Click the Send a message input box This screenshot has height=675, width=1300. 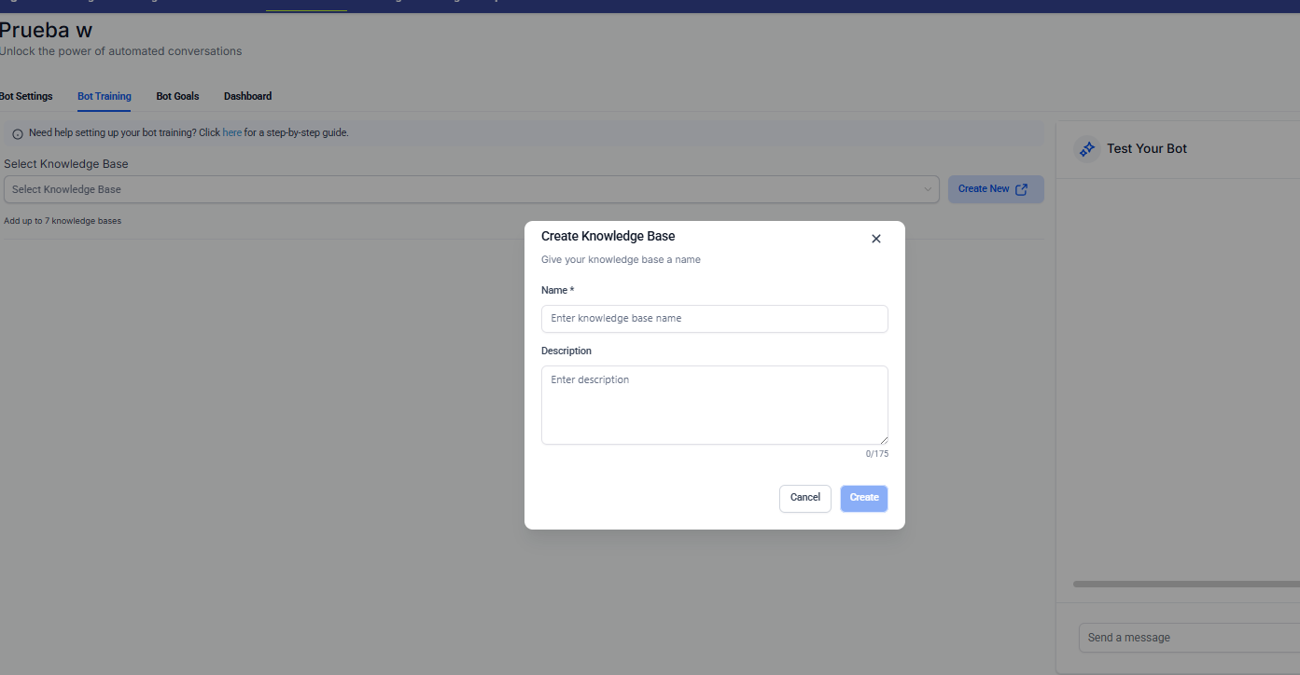coord(1187,638)
